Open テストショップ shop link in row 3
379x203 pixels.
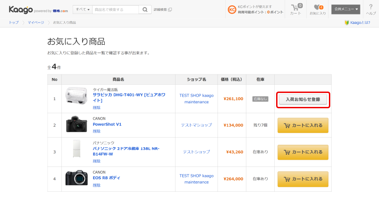(x=197, y=152)
